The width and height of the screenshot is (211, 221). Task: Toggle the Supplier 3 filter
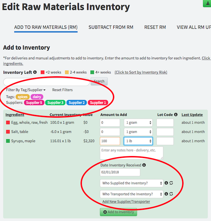click(x=56, y=103)
